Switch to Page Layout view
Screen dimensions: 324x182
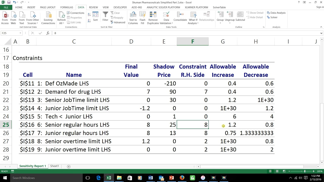point(277,171)
